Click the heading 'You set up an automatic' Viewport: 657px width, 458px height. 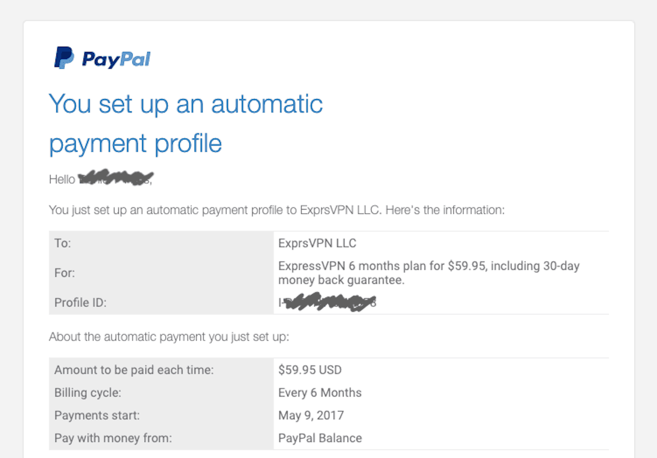[x=186, y=104]
